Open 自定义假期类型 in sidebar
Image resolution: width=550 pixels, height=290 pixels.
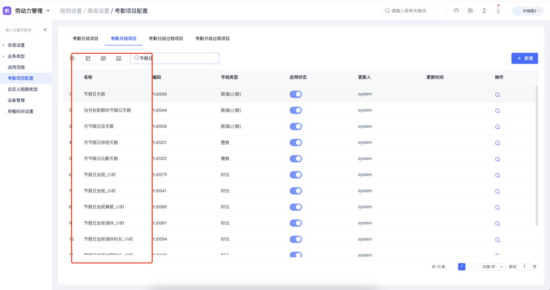[22, 90]
